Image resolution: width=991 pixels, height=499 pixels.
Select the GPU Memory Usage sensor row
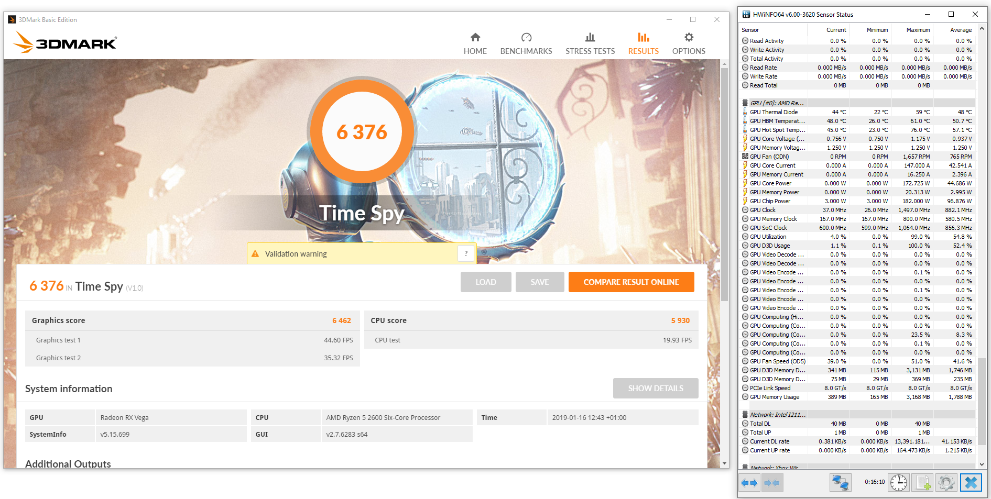[857, 397]
